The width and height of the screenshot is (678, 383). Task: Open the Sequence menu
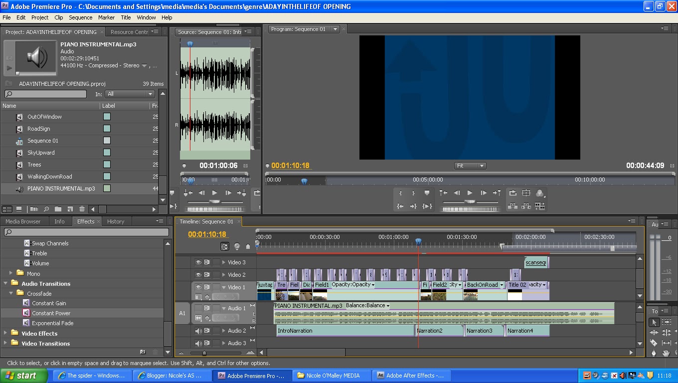(x=80, y=17)
